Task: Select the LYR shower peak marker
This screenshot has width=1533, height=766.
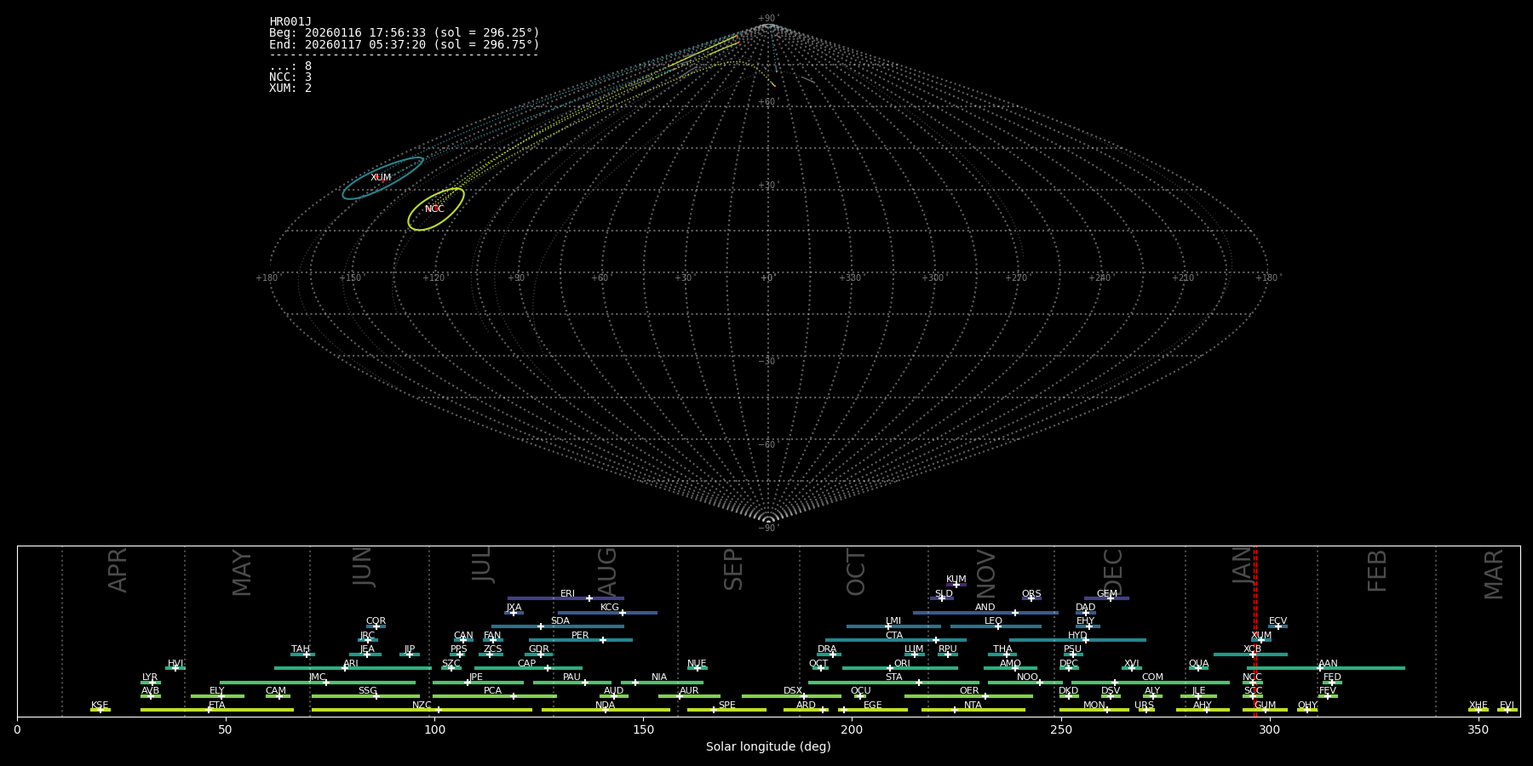Action: [152, 683]
